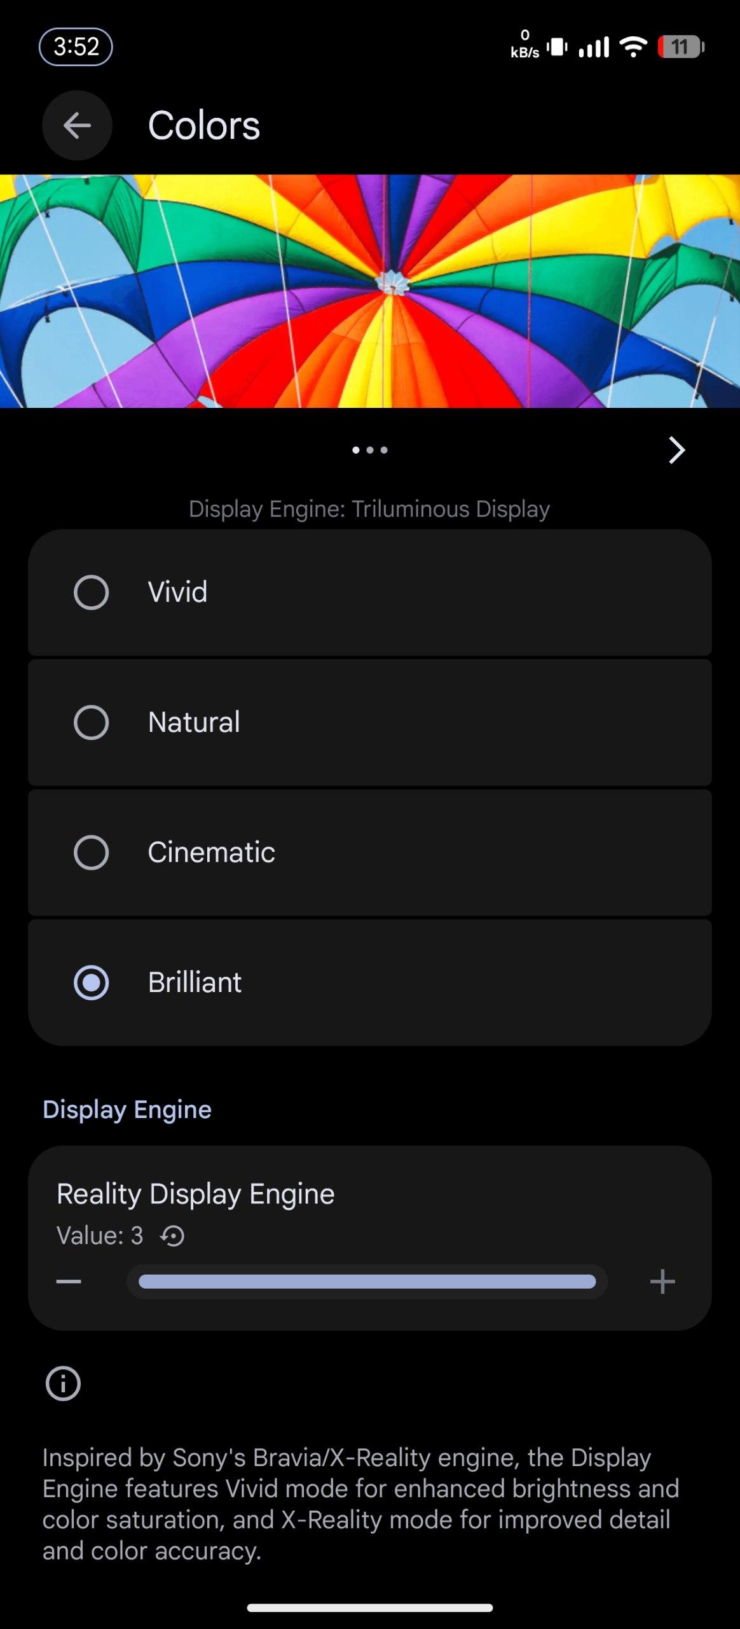Tap the vibrate mode status icon

pos(557,47)
